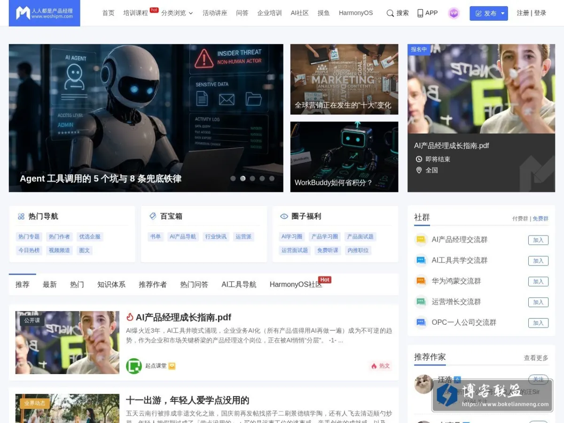Click the 汪浩 author avatar

[424, 384]
